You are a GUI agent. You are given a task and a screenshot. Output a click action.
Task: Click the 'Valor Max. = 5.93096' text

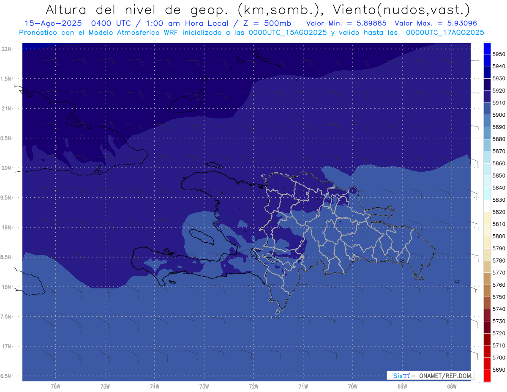pos(436,23)
